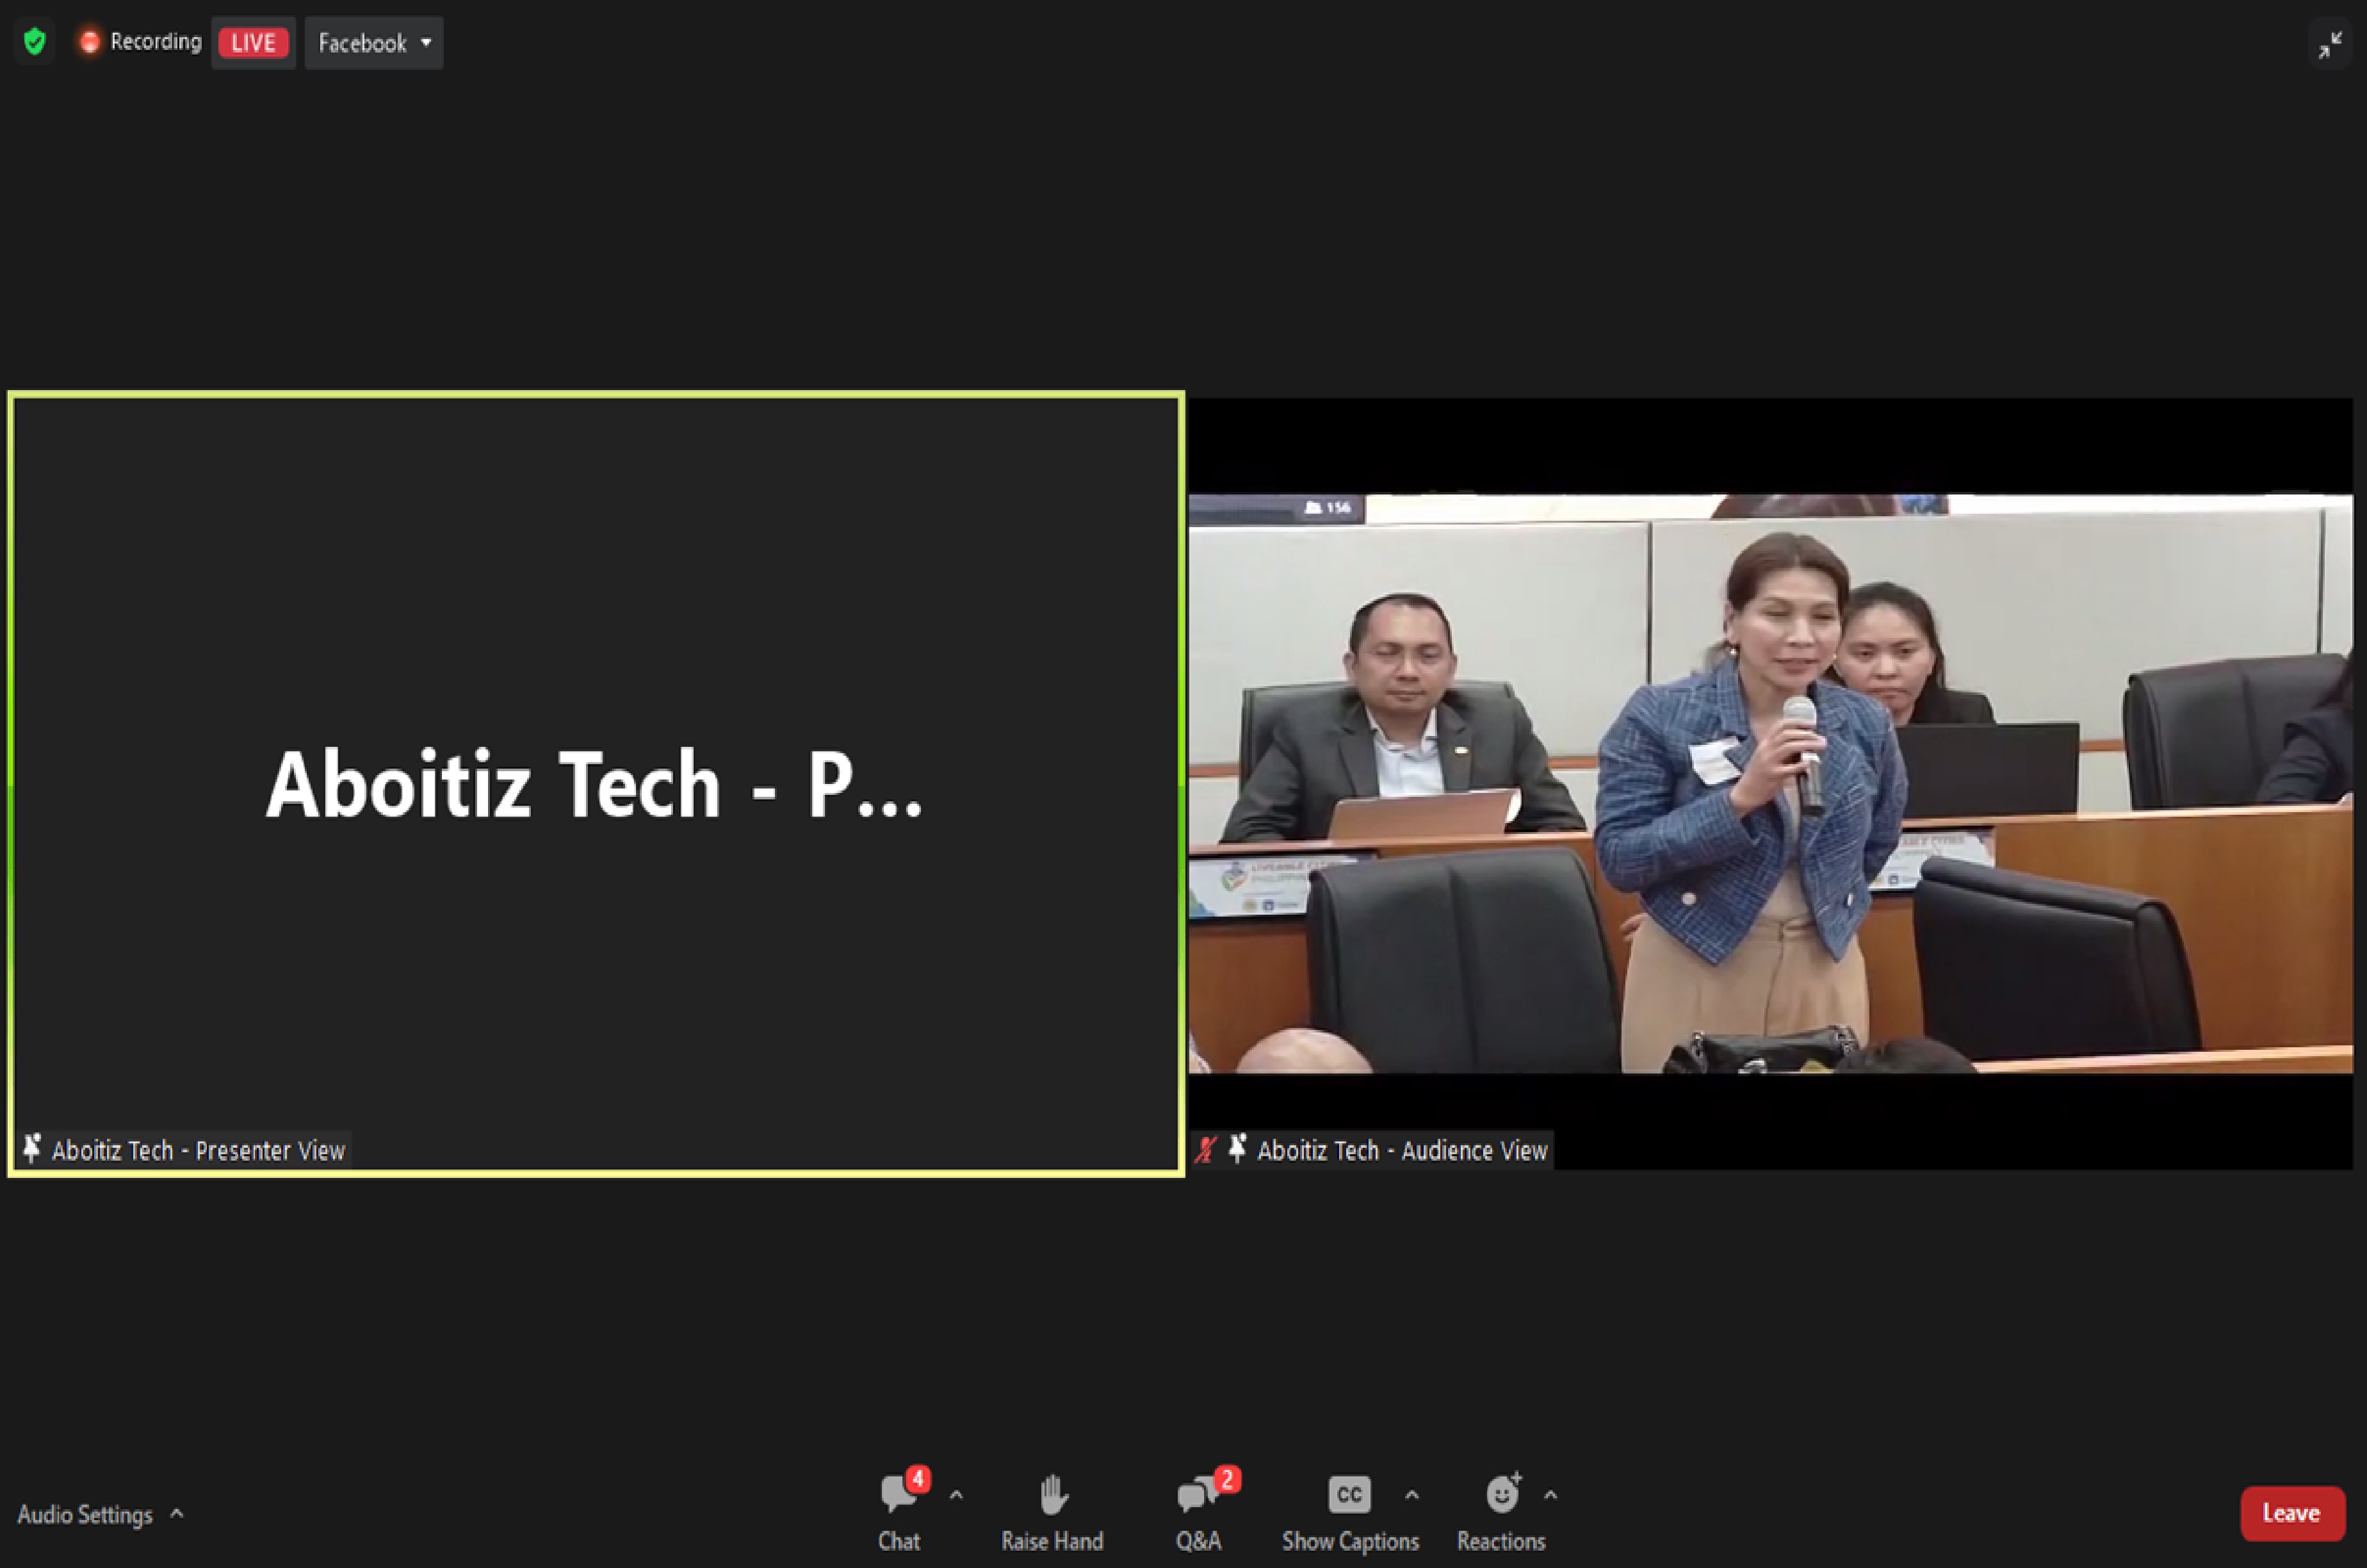Viewport: 2367px width, 1568px height.
Task: Open the Facebook live stream dropdown
Action: pos(374,43)
